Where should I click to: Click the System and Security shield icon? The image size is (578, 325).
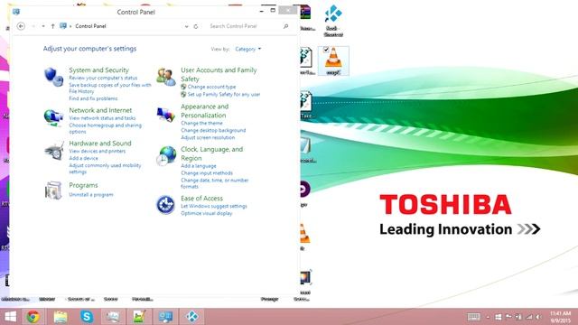tap(54, 77)
